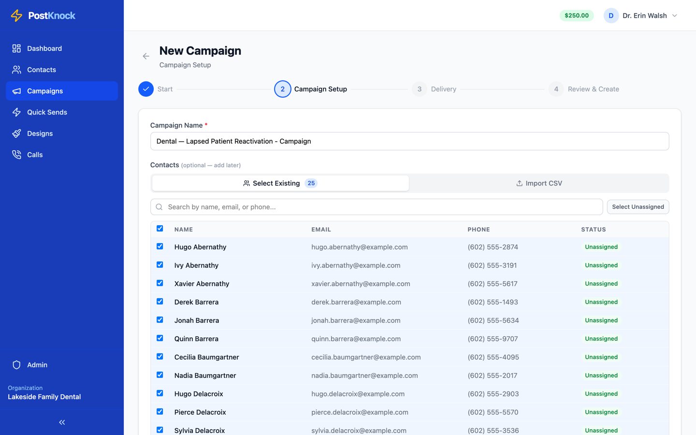
Task: Collapse the sidebar with double-chevron icon
Action: tap(62, 422)
